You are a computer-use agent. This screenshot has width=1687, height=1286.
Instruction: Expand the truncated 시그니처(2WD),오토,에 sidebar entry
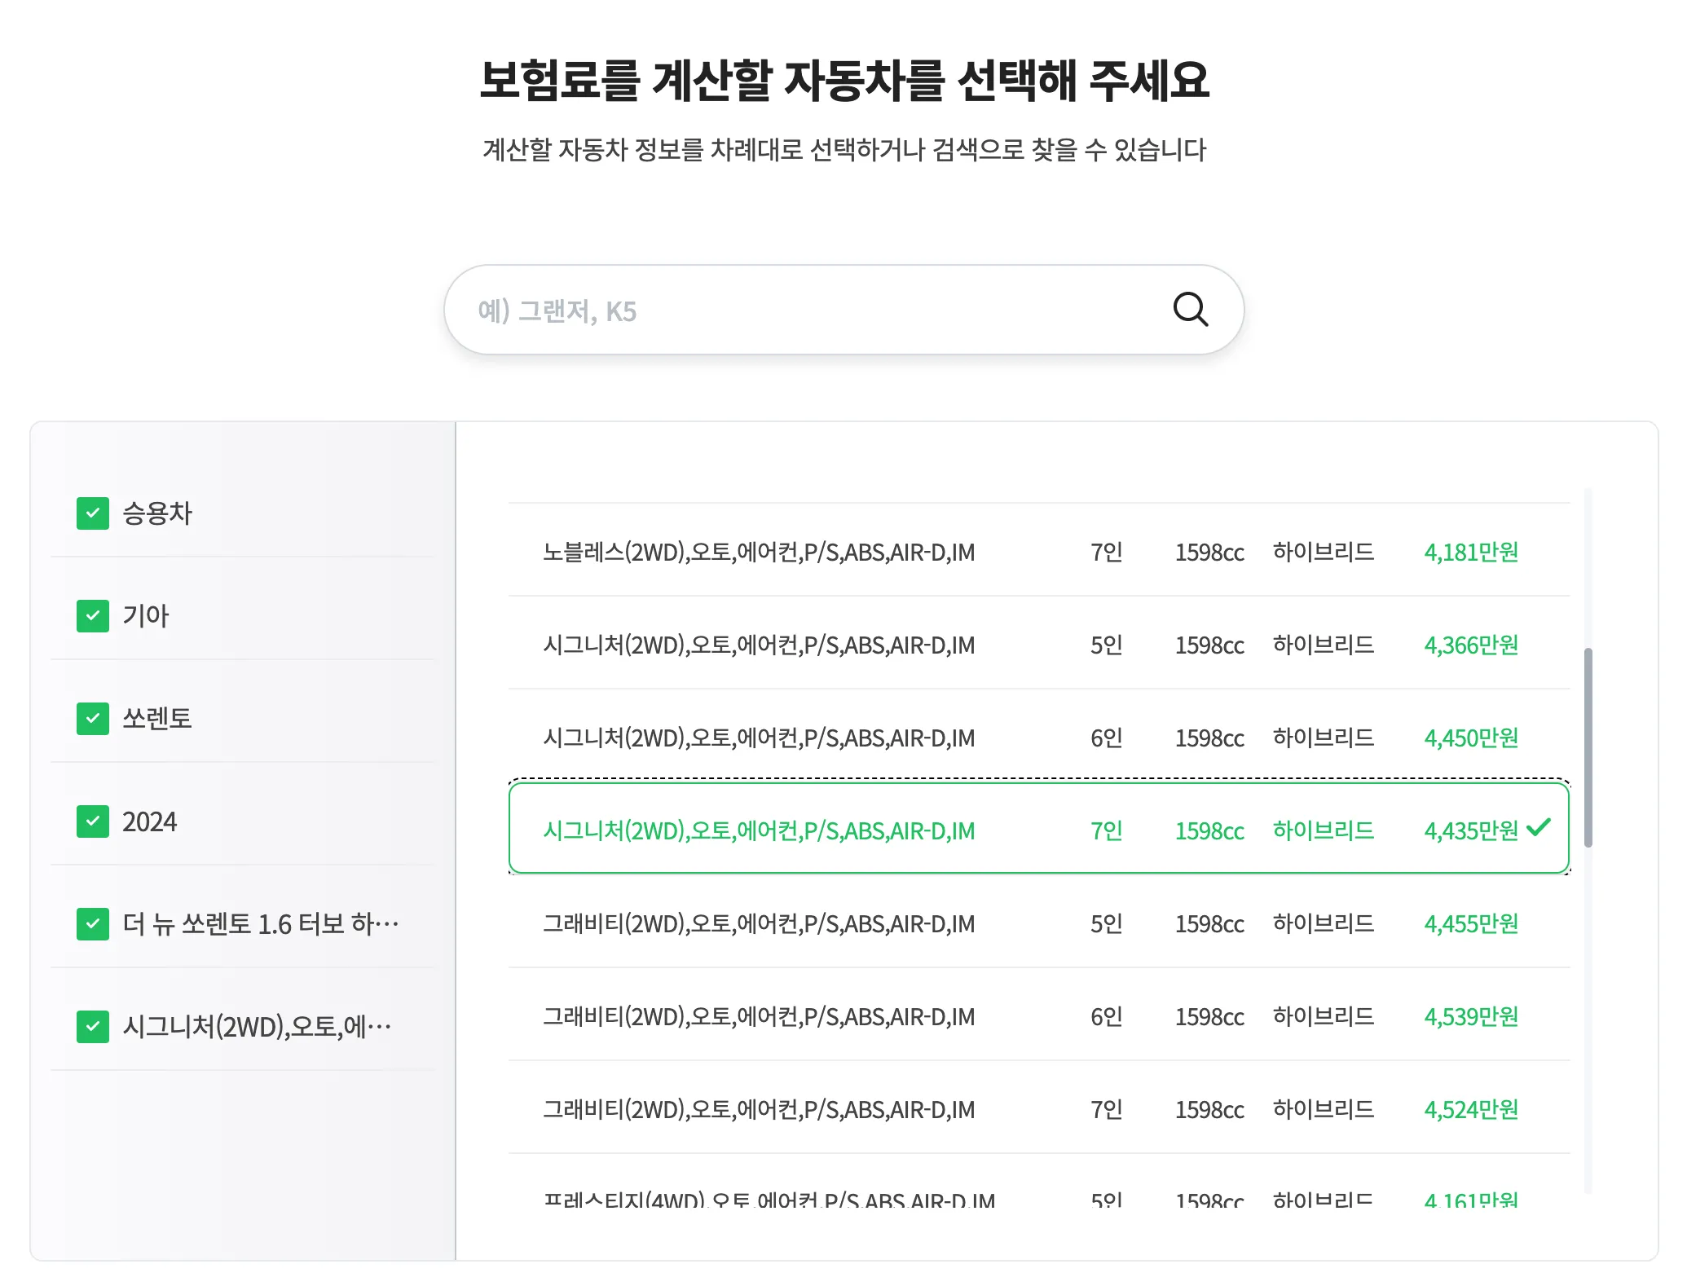(257, 1027)
